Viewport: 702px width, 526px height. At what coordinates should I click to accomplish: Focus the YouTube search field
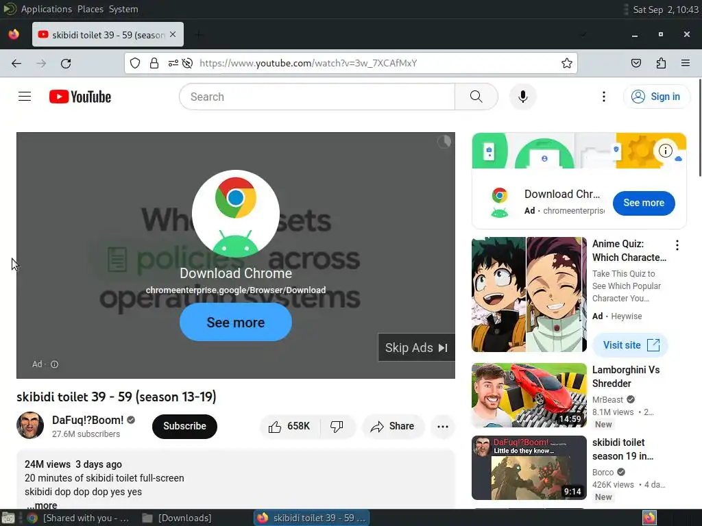click(x=317, y=97)
